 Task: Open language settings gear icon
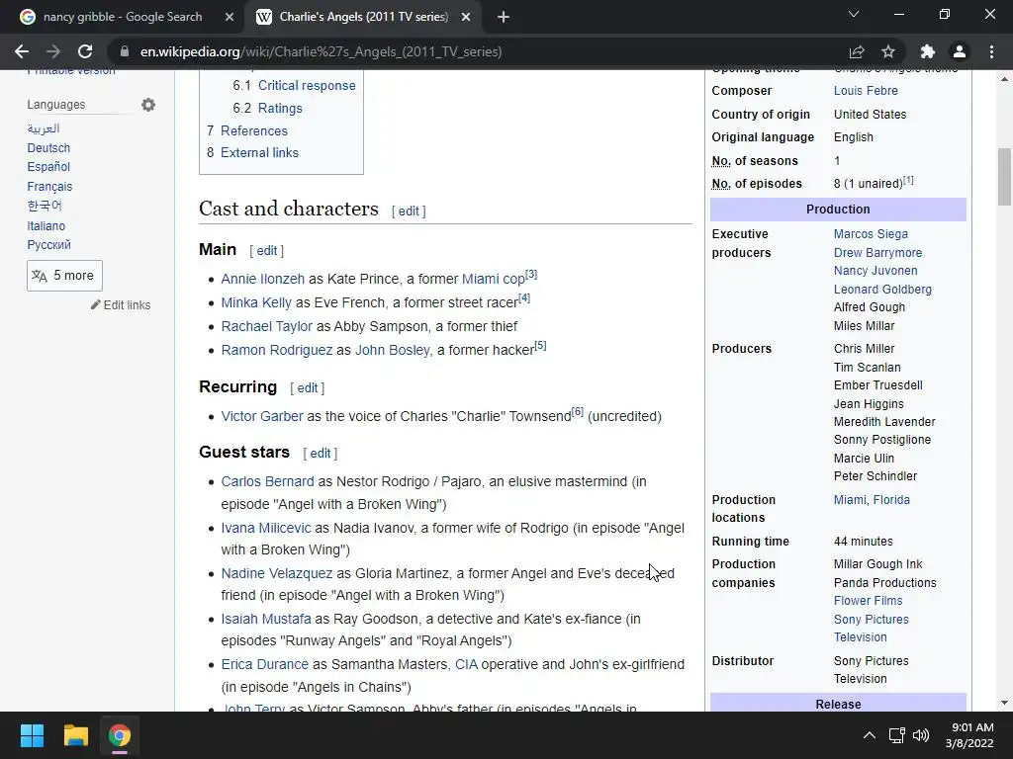tap(148, 105)
